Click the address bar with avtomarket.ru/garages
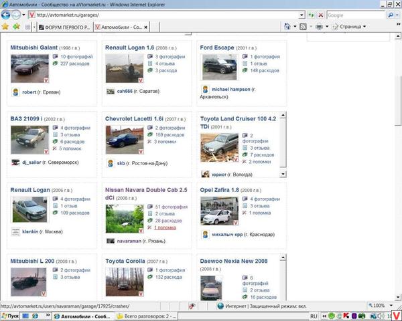This screenshot has height=321, width=402. [x=164, y=15]
